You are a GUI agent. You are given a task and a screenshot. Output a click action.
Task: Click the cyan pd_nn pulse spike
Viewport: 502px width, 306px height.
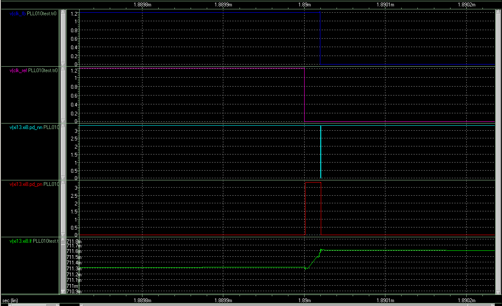[x=321, y=152]
